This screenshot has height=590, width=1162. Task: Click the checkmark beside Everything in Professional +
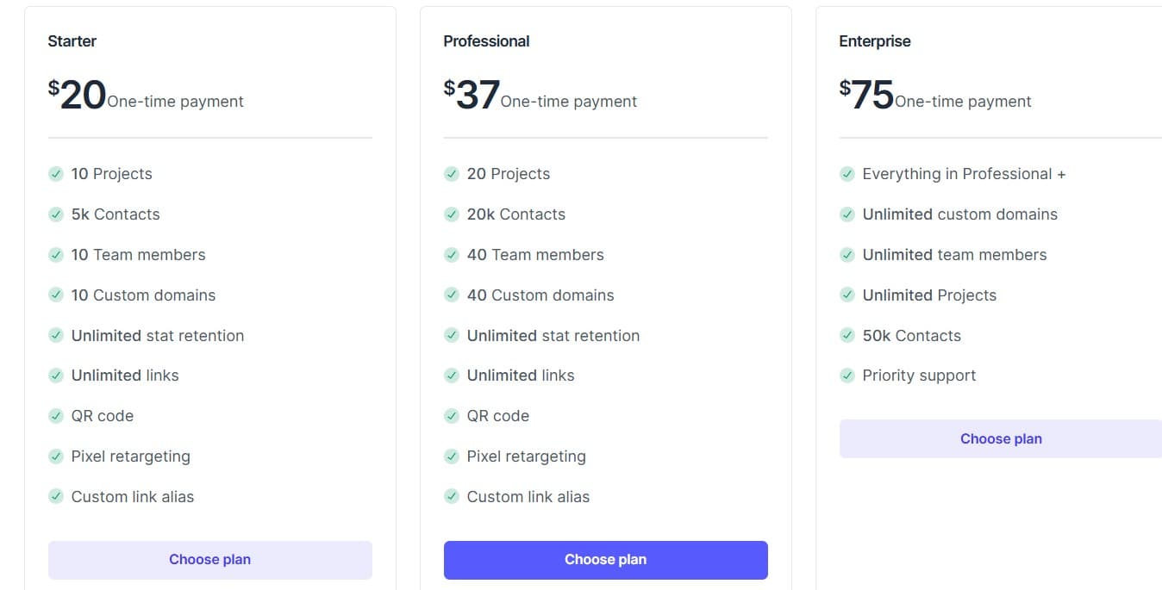click(x=847, y=174)
